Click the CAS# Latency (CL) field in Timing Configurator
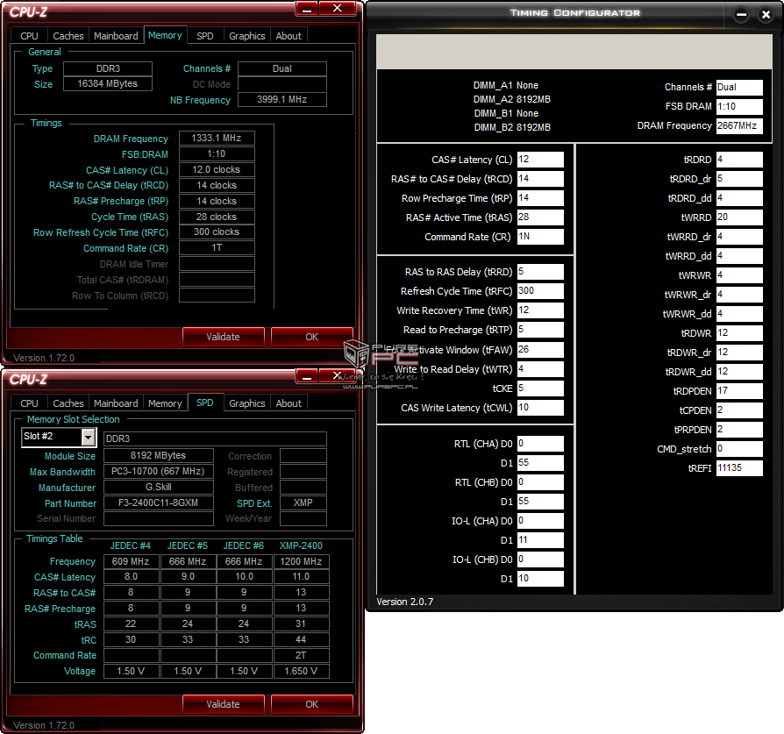 click(540, 160)
